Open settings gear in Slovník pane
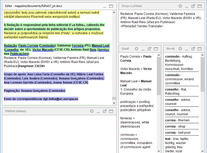 (180, 49)
